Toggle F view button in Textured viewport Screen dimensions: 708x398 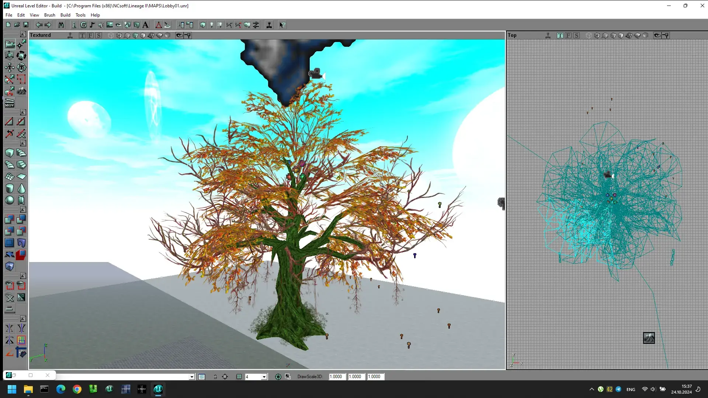[90, 35]
